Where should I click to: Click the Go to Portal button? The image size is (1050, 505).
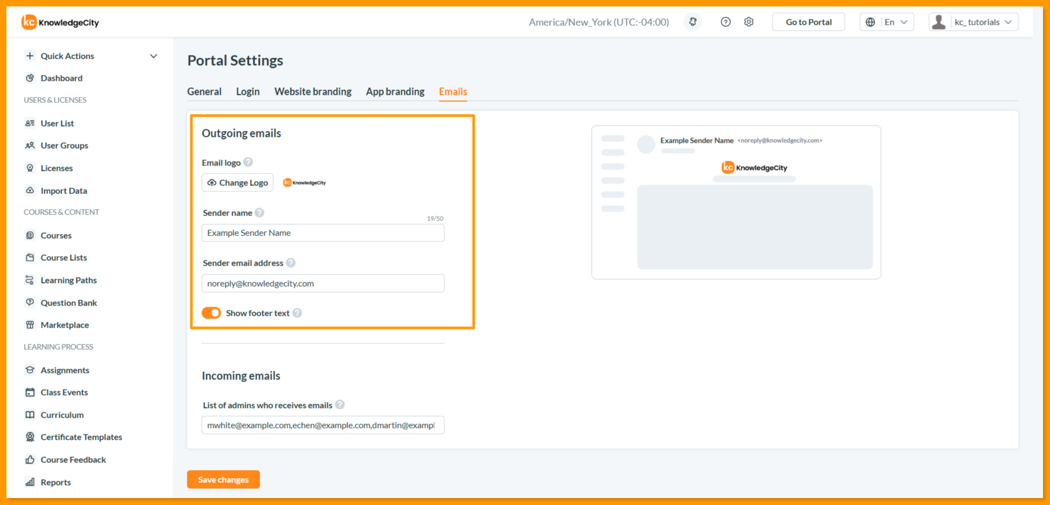coord(809,22)
